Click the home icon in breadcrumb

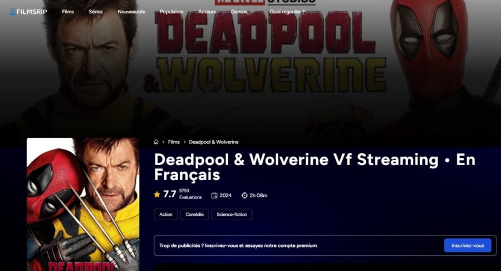click(156, 142)
